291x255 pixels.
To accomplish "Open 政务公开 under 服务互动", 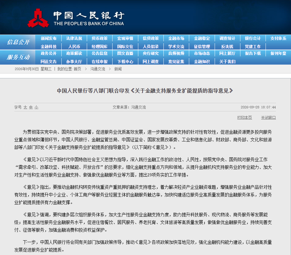I will 48,53.
